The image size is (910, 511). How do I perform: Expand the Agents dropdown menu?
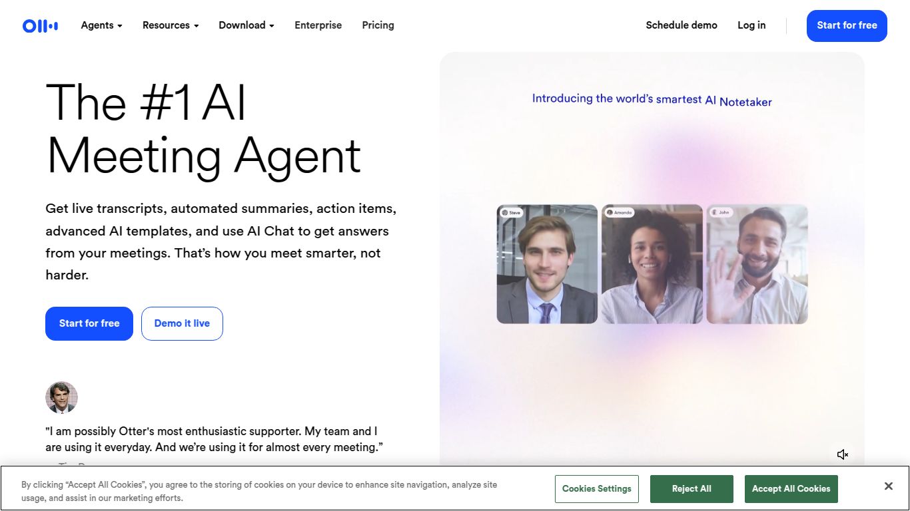[x=101, y=25]
